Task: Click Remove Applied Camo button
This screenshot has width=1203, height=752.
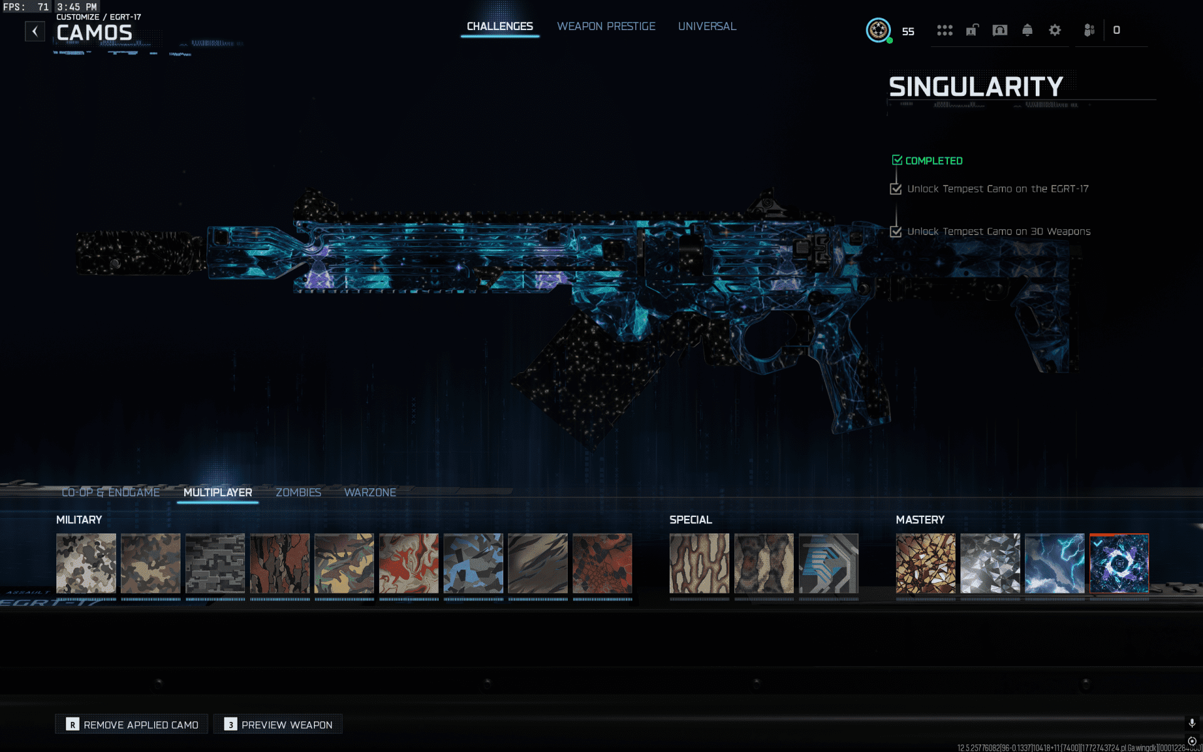Action: (x=132, y=724)
